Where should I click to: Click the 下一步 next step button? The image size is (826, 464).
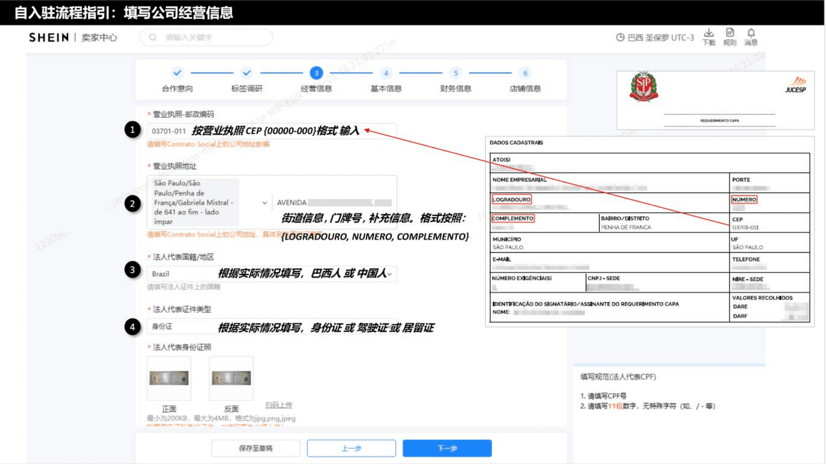[x=447, y=448]
